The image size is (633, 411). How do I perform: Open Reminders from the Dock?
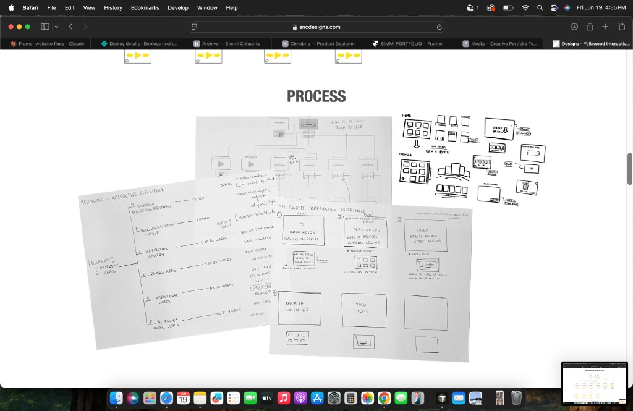233,398
